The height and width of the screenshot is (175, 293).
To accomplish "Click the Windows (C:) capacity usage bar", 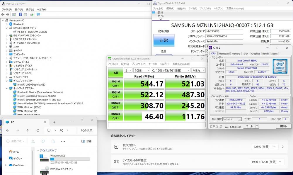I will (x=70, y=159).
